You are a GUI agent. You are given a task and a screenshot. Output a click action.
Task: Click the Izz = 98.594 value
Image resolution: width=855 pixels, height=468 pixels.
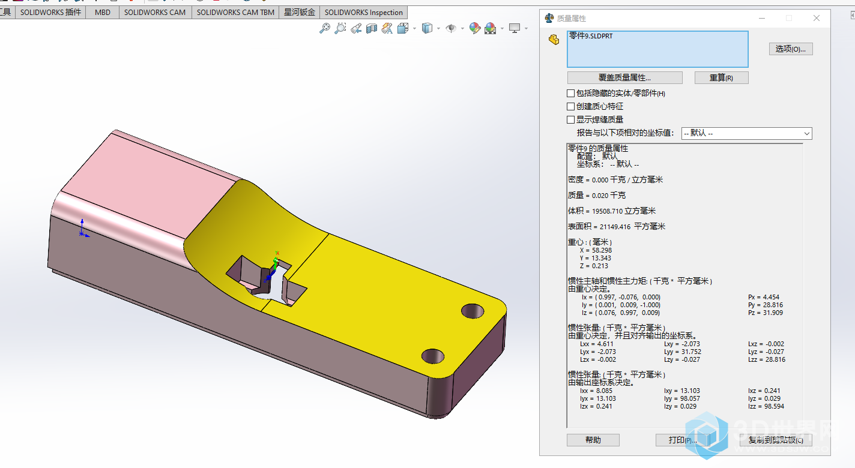coord(766,406)
